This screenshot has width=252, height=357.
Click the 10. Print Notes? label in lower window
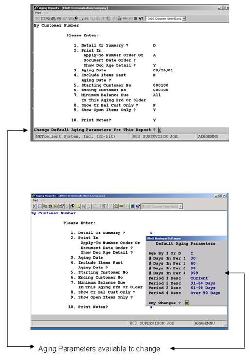tap(88, 307)
